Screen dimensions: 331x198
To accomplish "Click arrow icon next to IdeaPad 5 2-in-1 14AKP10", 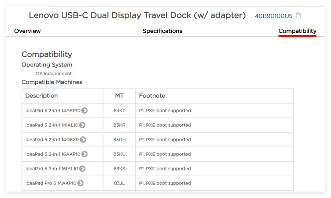I will click(85, 111).
